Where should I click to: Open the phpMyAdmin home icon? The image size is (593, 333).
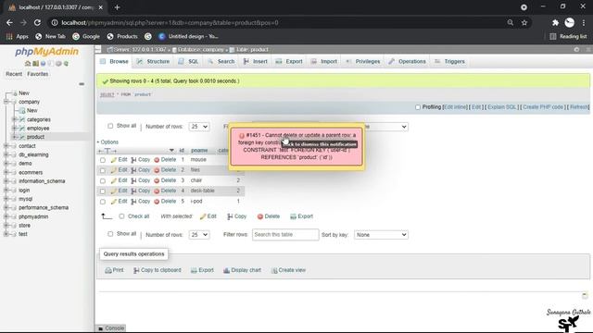pos(28,64)
